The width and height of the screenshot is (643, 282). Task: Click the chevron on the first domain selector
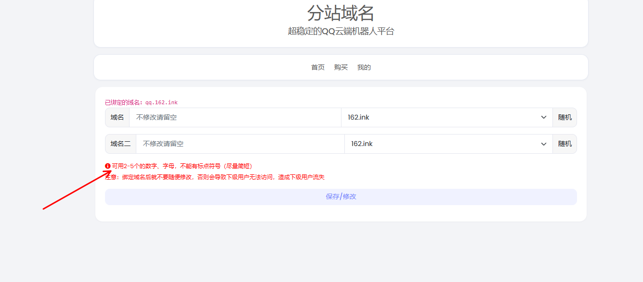point(544,117)
